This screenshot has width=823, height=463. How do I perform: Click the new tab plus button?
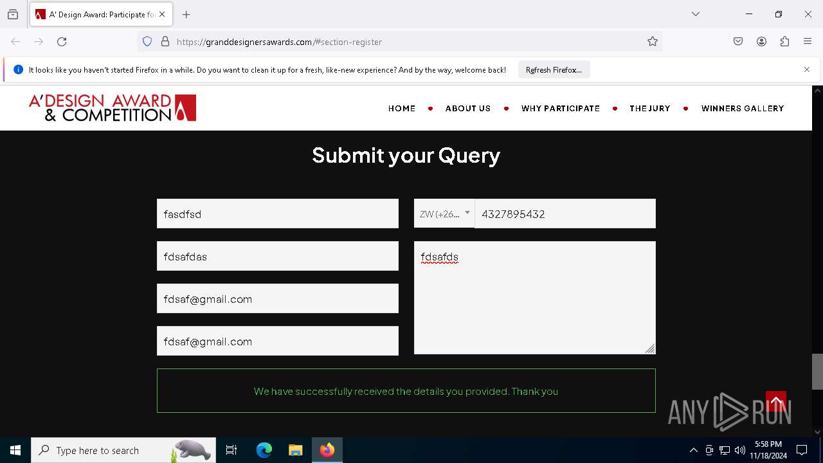(x=186, y=14)
